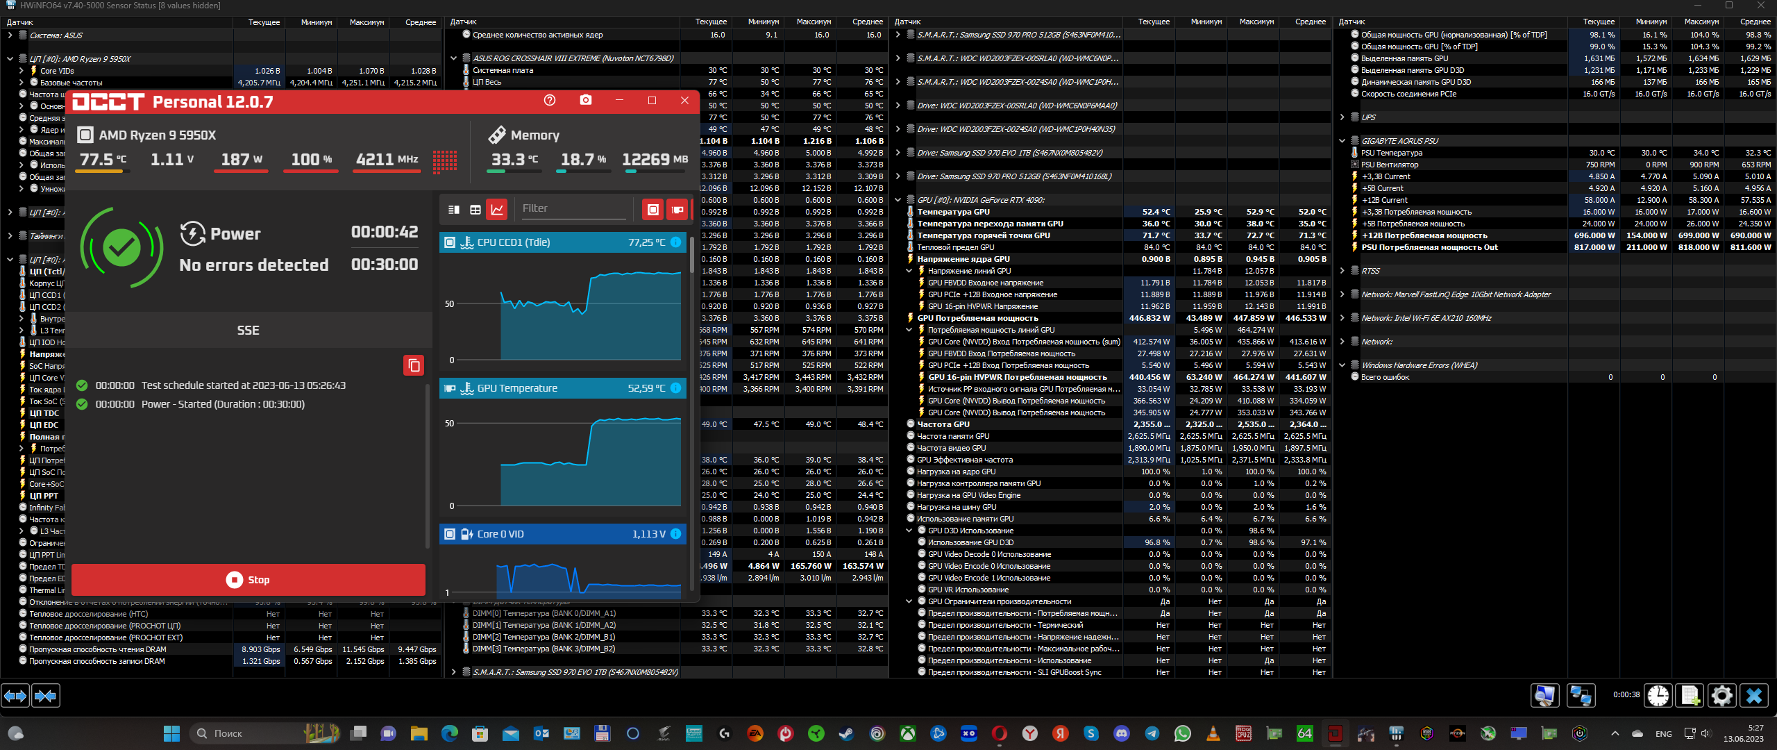This screenshot has height=750, width=1777.
Task: Click the SSE instruction set tab in OCCT
Action: pos(249,331)
